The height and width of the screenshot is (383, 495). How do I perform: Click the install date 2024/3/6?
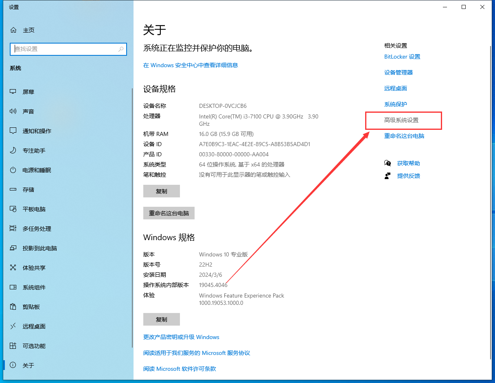coord(210,275)
